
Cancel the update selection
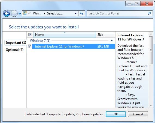(x=138, y=114)
